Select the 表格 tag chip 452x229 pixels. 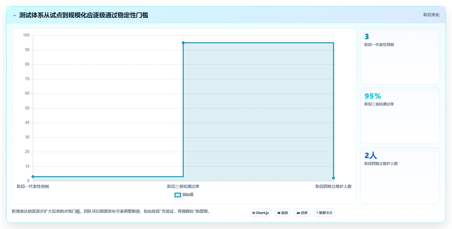283,213
